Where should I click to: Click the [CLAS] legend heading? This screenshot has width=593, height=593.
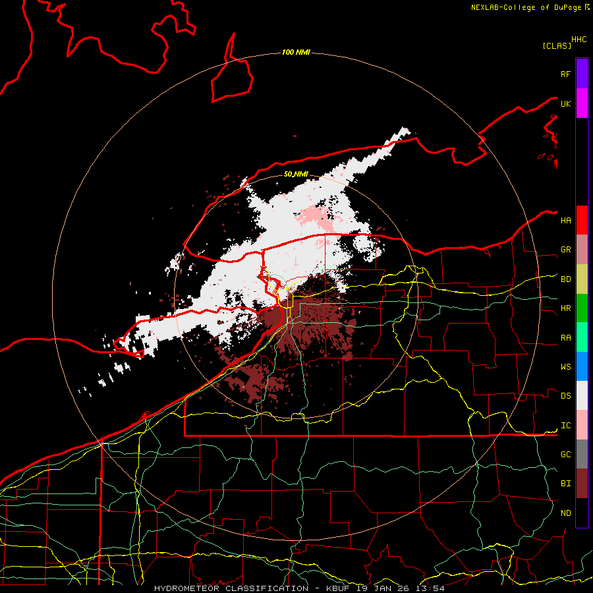point(557,45)
